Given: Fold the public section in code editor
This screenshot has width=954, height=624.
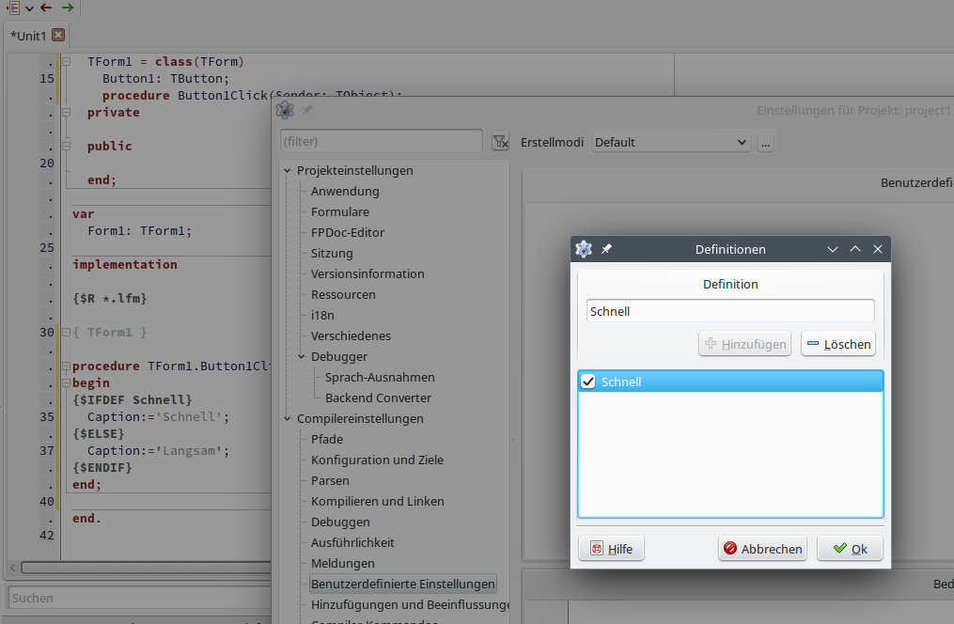Looking at the screenshot, I should 67,146.
